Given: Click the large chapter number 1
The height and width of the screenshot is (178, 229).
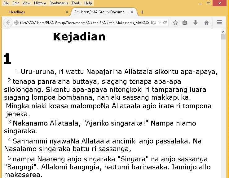Looking at the screenshot, I should (x=7, y=59).
